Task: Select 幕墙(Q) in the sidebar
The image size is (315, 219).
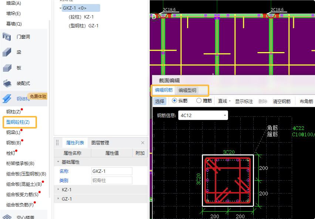Action: point(14,24)
